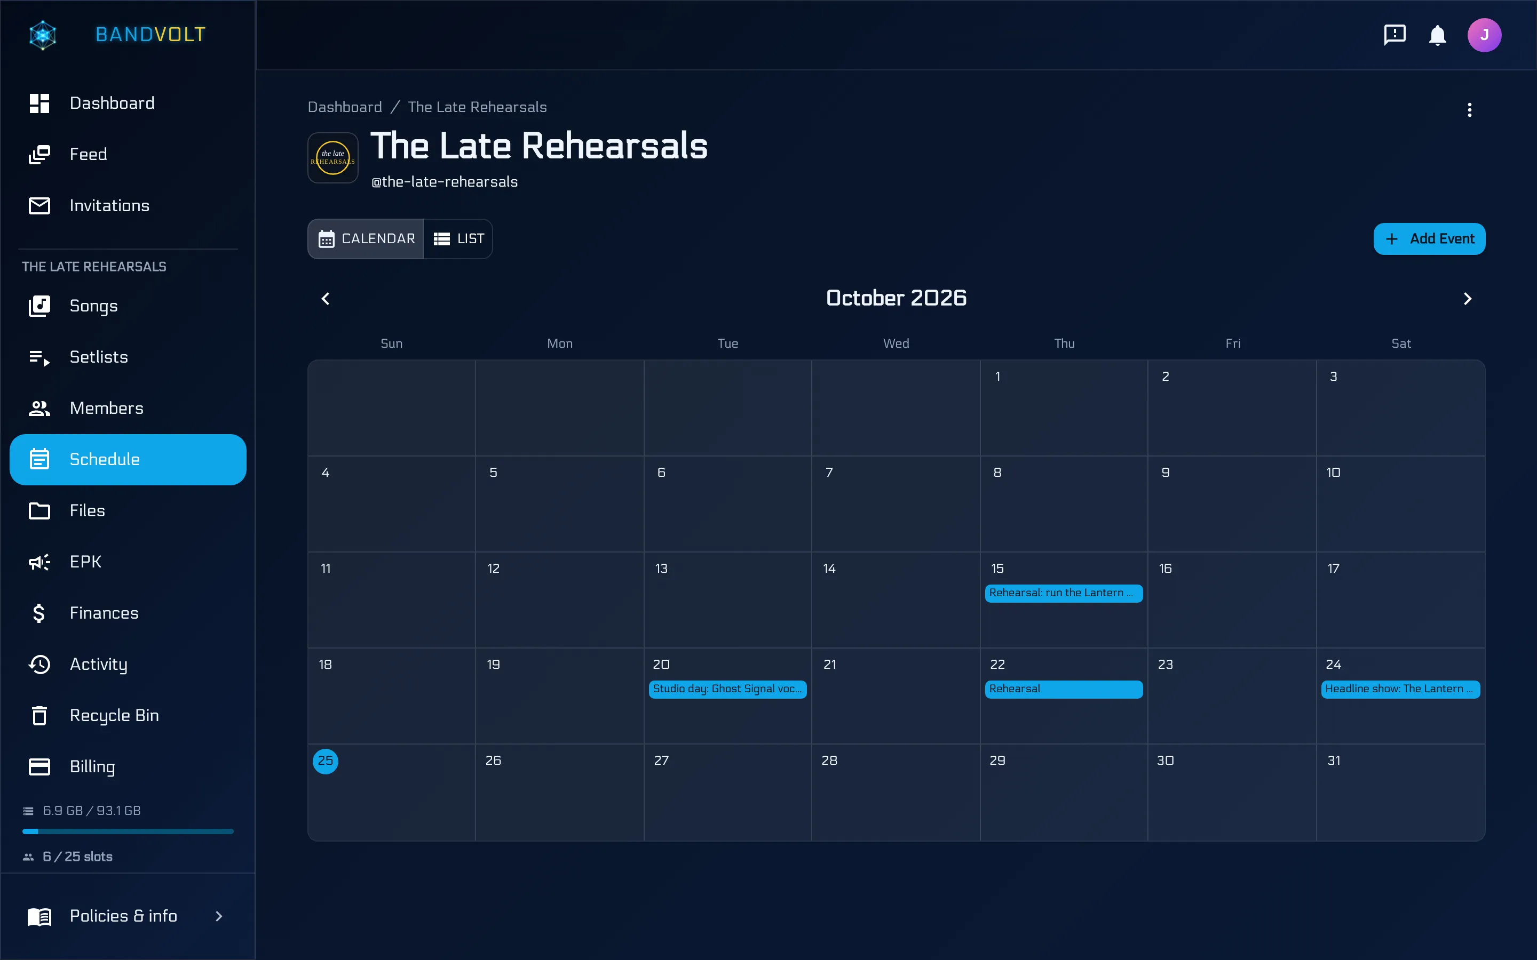The height and width of the screenshot is (960, 1537).
Task: Open the Songs section
Action: [128, 306]
